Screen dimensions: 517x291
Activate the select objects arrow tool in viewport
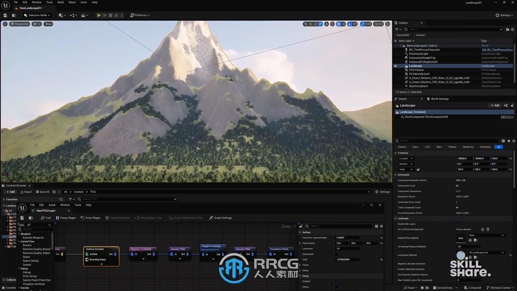pos(306,24)
